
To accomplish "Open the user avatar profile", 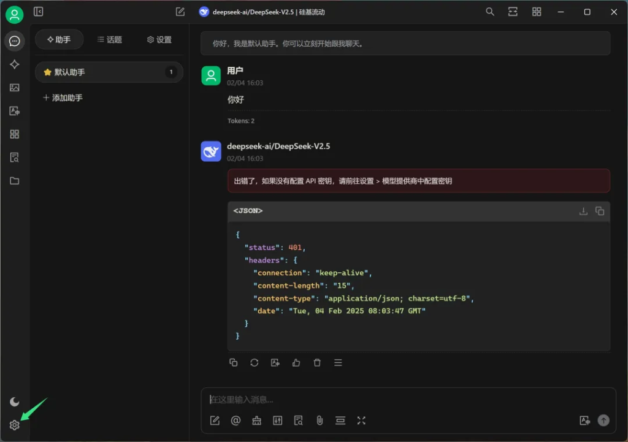I will tap(15, 15).
